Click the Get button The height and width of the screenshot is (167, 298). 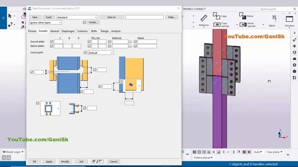[x=81, y=161]
